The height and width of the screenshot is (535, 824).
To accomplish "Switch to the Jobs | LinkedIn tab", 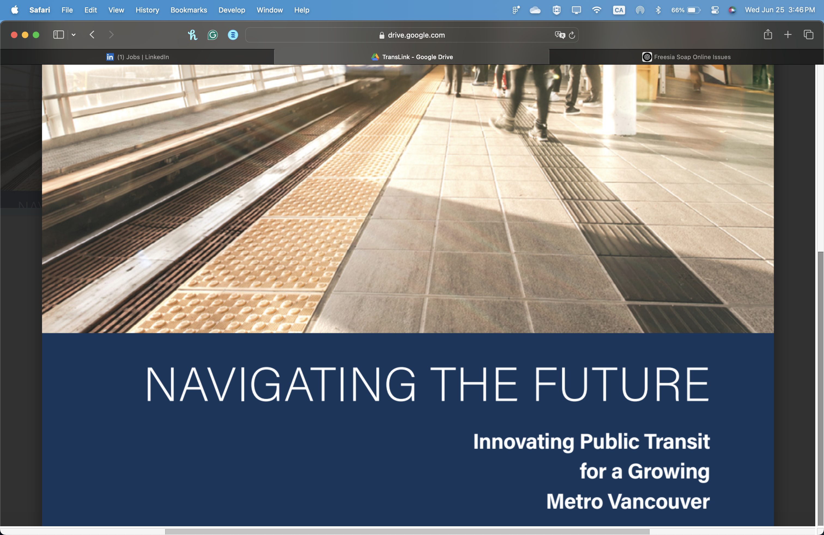I will click(137, 57).
